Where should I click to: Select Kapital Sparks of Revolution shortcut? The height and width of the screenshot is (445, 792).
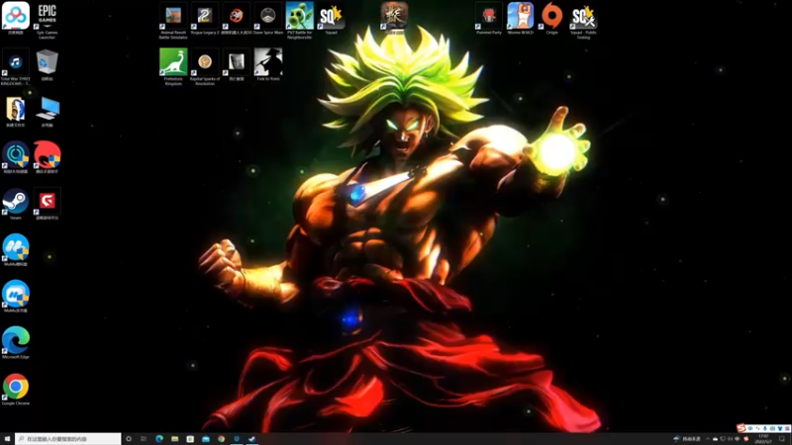click(205, 66)
